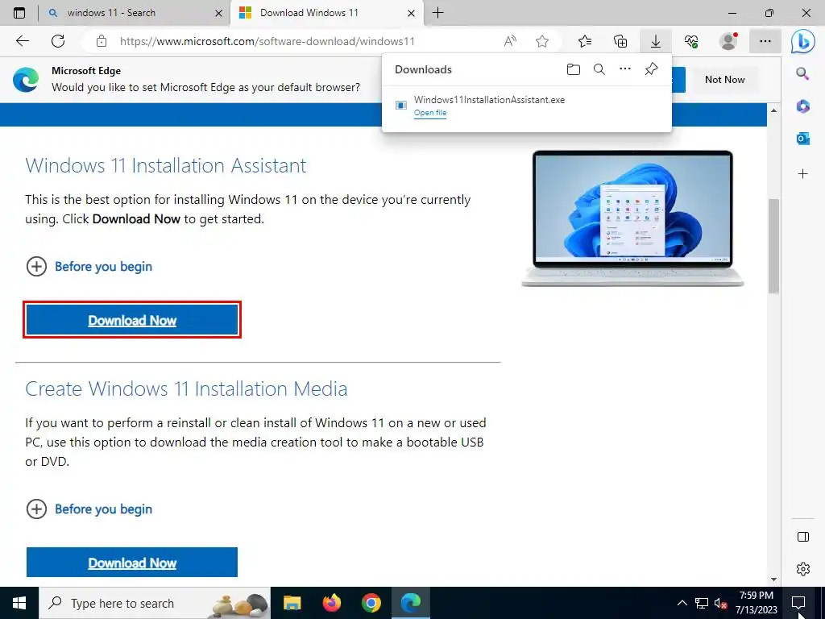Add a sidebar app with plus

pyautogui.click(x=802, y=174)
